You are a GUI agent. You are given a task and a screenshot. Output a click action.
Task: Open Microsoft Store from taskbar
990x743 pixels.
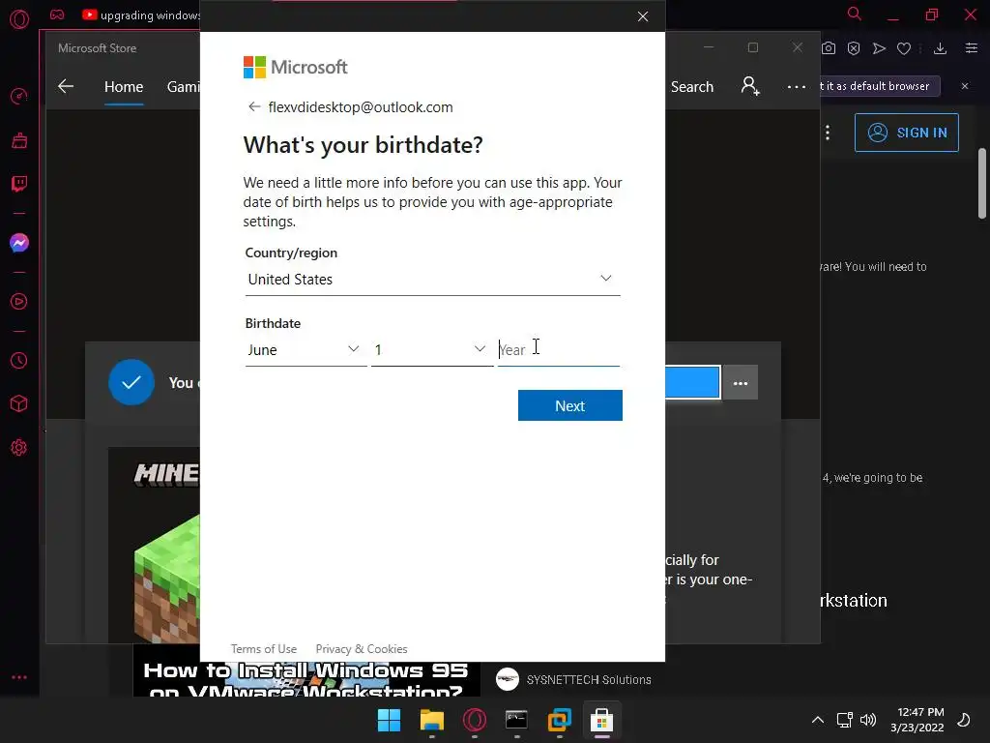pos(601,720)
